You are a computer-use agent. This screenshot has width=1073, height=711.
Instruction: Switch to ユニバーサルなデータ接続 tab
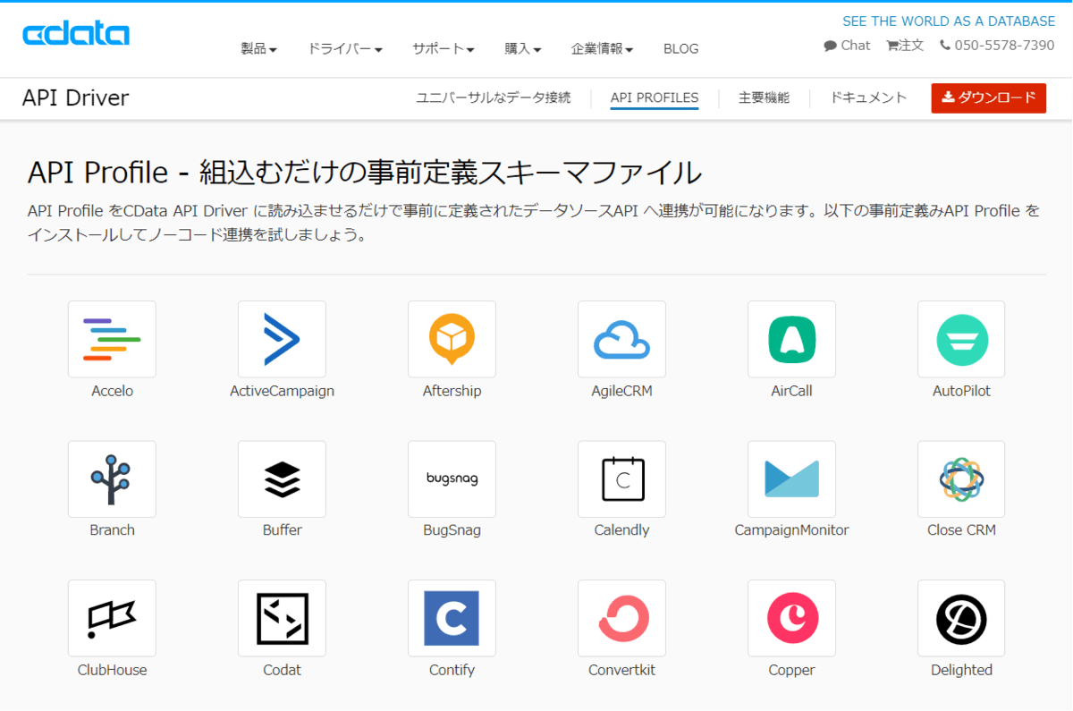pos(494,98)
